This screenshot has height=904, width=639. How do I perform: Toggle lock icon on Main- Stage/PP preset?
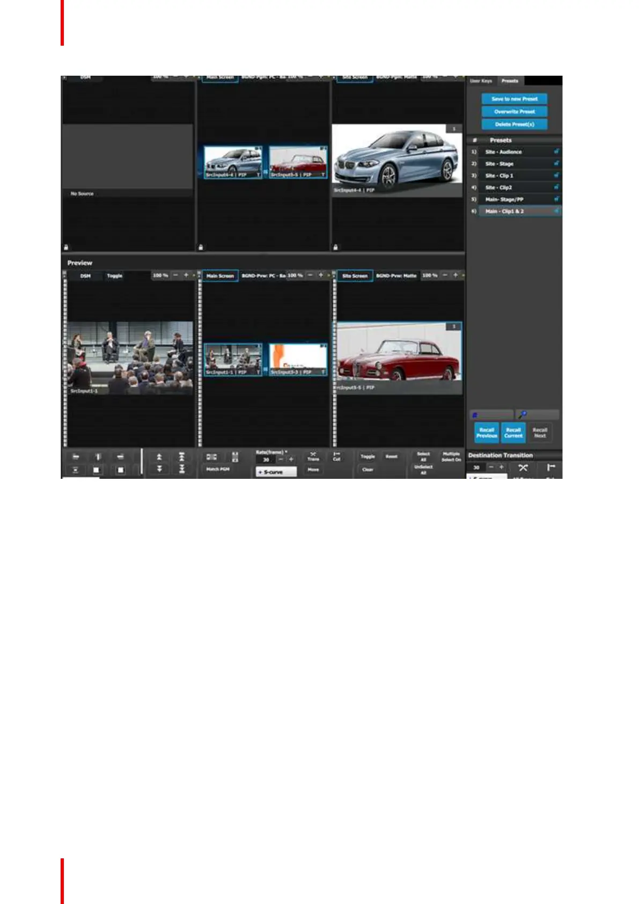point(556,199)
